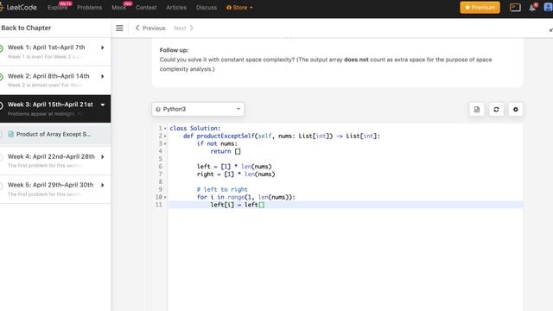Open the Explore menu item

coord(58,8)
